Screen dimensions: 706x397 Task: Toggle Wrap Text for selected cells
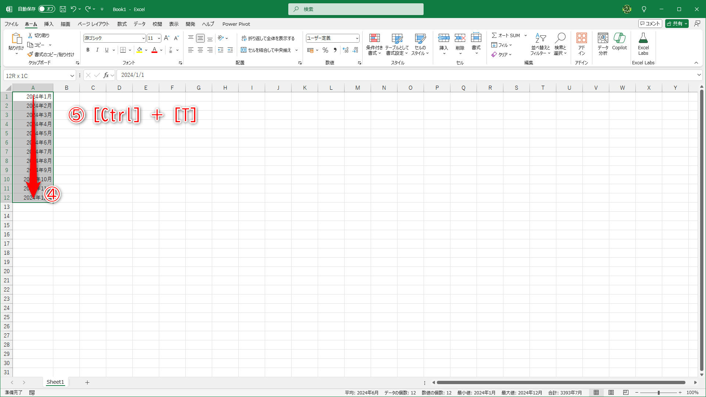(x=268, y=38)
